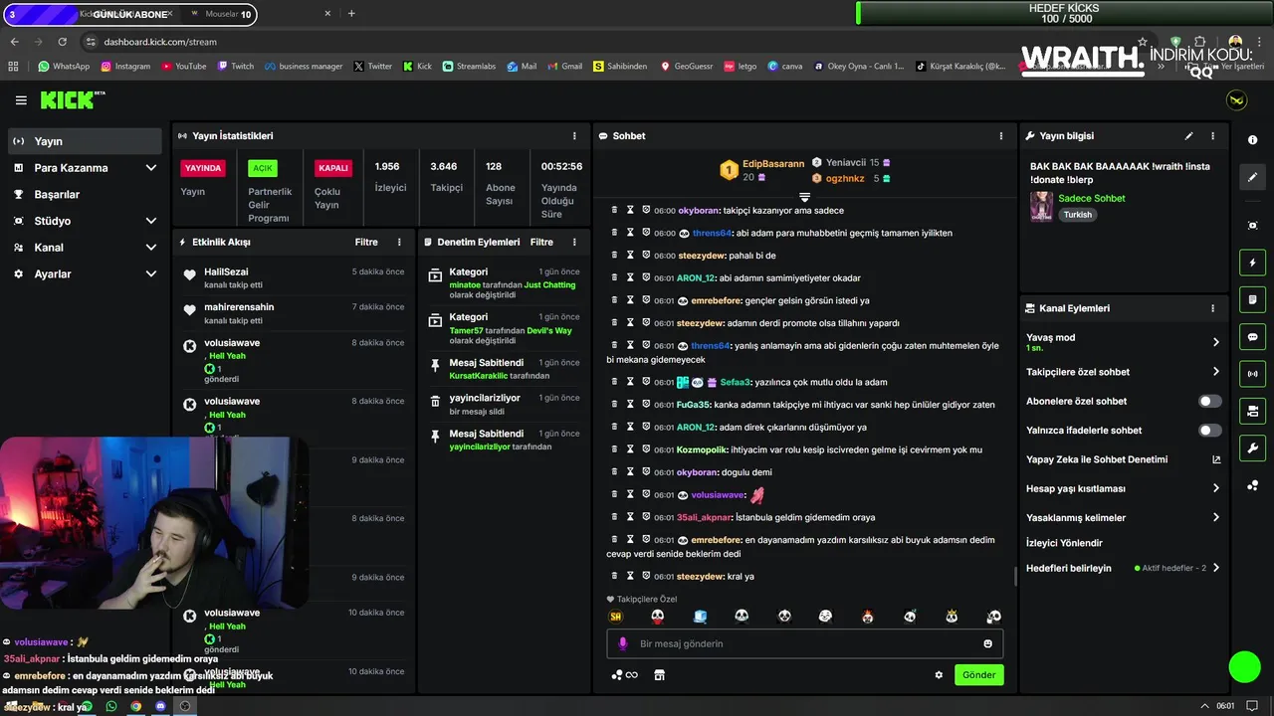Image resolution: width=1274 pixels, height=716 pixels.
Task: Open Yayın İstatistikleri three-dot menu
Action: click(574, 136)
